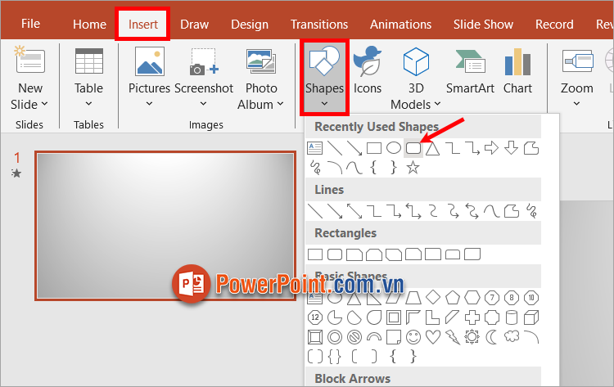The width and height of the screenshot is (614, 387).
Task: Open the Transitions tab
Action: click(318, 25)
